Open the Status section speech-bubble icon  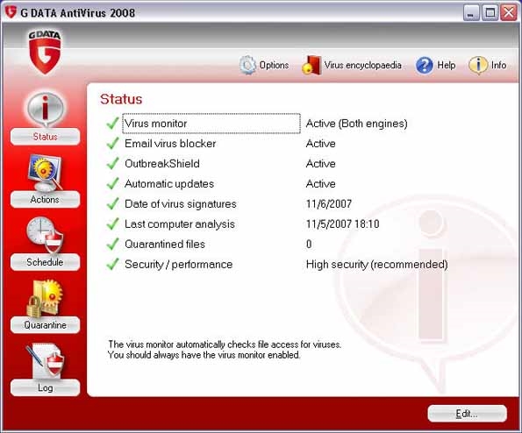tap(45, 110)
